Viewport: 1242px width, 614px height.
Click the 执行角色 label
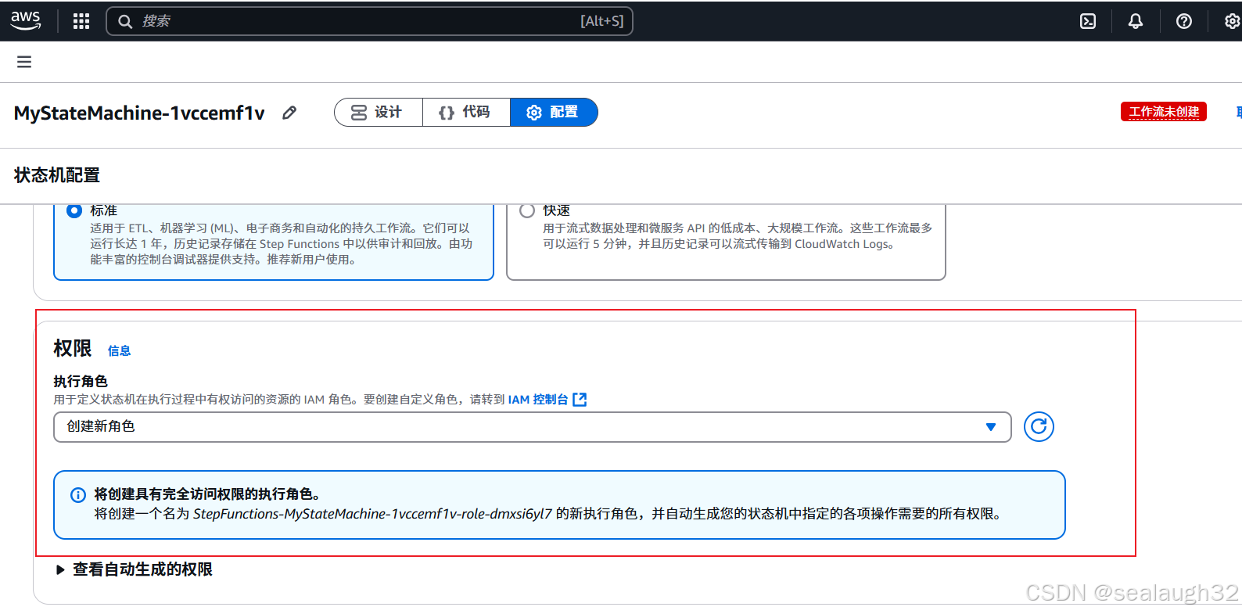81,381
